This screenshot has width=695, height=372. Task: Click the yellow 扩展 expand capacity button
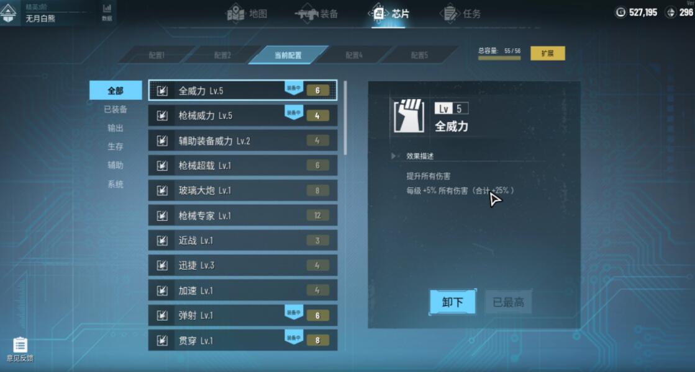click(x=547, y=53)
